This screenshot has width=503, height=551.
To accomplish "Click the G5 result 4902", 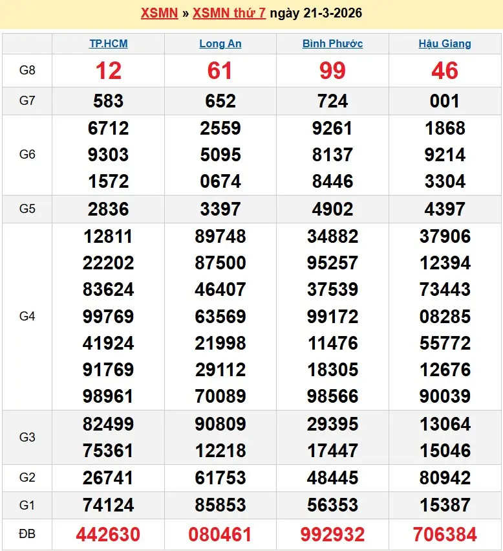I will click(x=332, y=209).
